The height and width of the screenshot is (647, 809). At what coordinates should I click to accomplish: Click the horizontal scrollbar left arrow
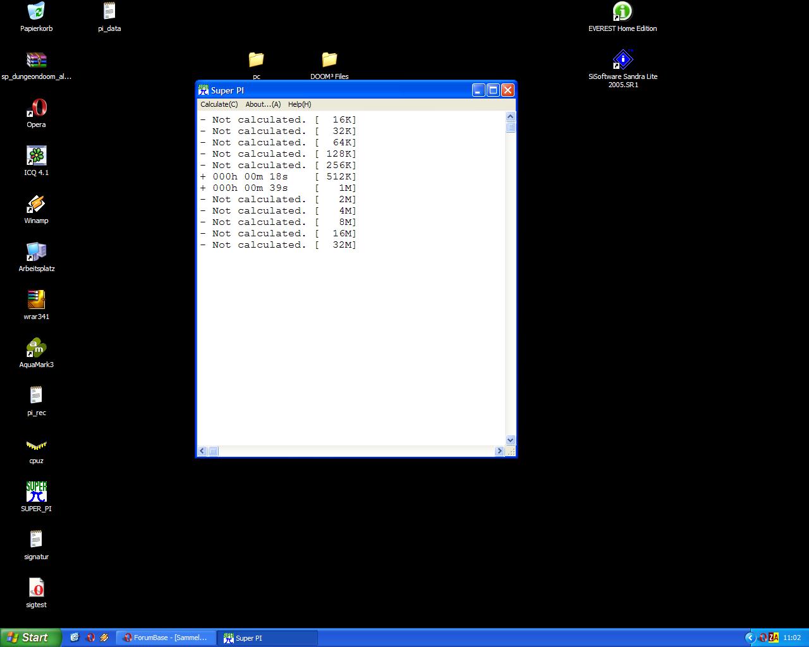tap(202, 451)
